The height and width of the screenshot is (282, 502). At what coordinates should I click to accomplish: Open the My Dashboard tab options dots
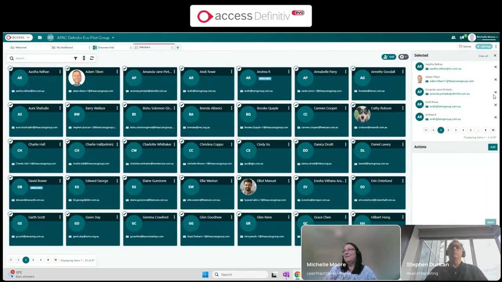(89, 47)
